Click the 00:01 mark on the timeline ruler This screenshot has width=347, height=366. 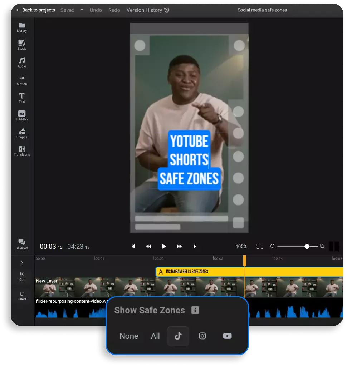pos(99,258)
